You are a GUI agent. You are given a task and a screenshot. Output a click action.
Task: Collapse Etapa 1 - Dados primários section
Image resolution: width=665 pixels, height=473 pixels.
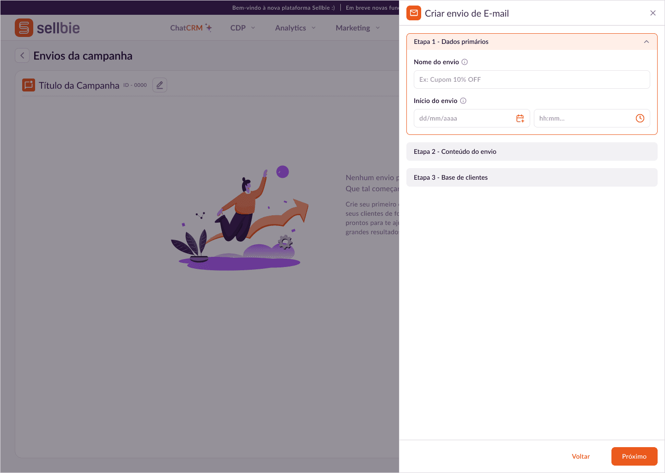click(x=647, y=42)
